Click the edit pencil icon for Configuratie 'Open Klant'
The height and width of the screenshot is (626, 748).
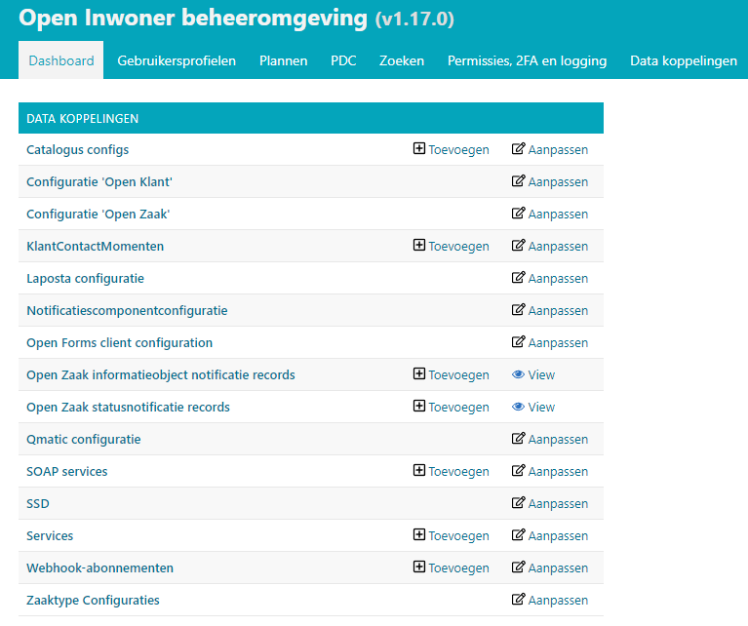pyautogui.click(x=519, y=181)
